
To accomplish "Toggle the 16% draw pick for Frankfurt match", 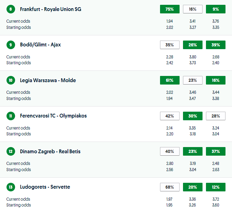I will coord(193,9).
